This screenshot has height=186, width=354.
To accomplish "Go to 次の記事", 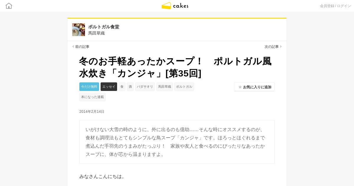I will click(271, 47).
